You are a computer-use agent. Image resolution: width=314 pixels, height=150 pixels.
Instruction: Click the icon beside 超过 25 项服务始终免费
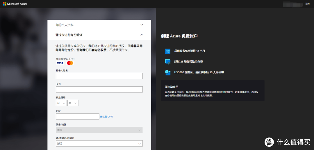coord(167,62)
